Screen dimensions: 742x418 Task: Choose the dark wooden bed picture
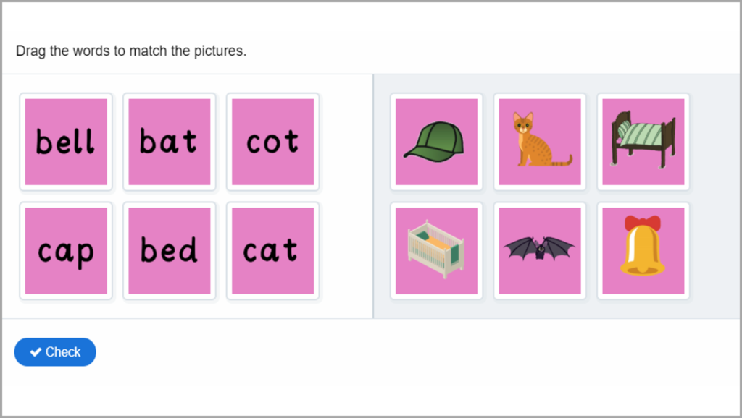click(x=642, y=142)
